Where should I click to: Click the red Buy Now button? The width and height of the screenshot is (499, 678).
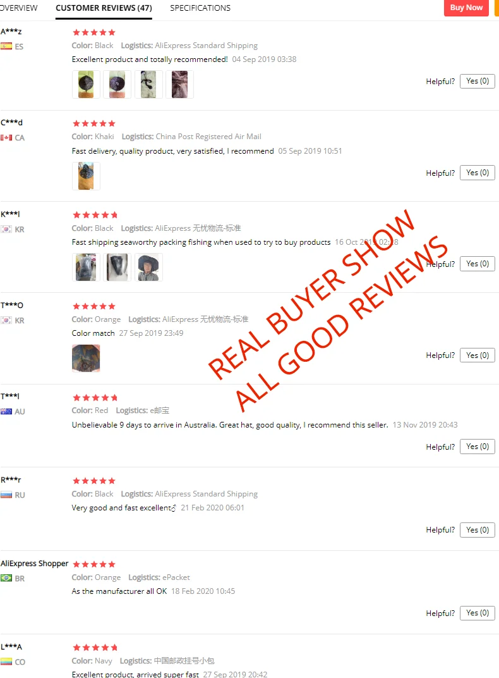click(x=466, y=8)
